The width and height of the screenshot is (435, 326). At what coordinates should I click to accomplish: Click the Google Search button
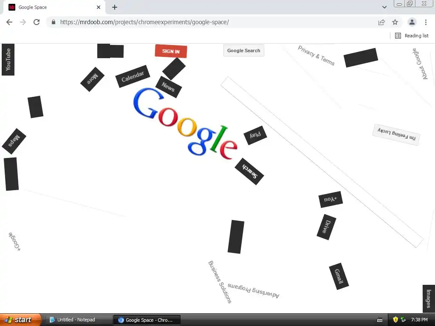(243, 51)
